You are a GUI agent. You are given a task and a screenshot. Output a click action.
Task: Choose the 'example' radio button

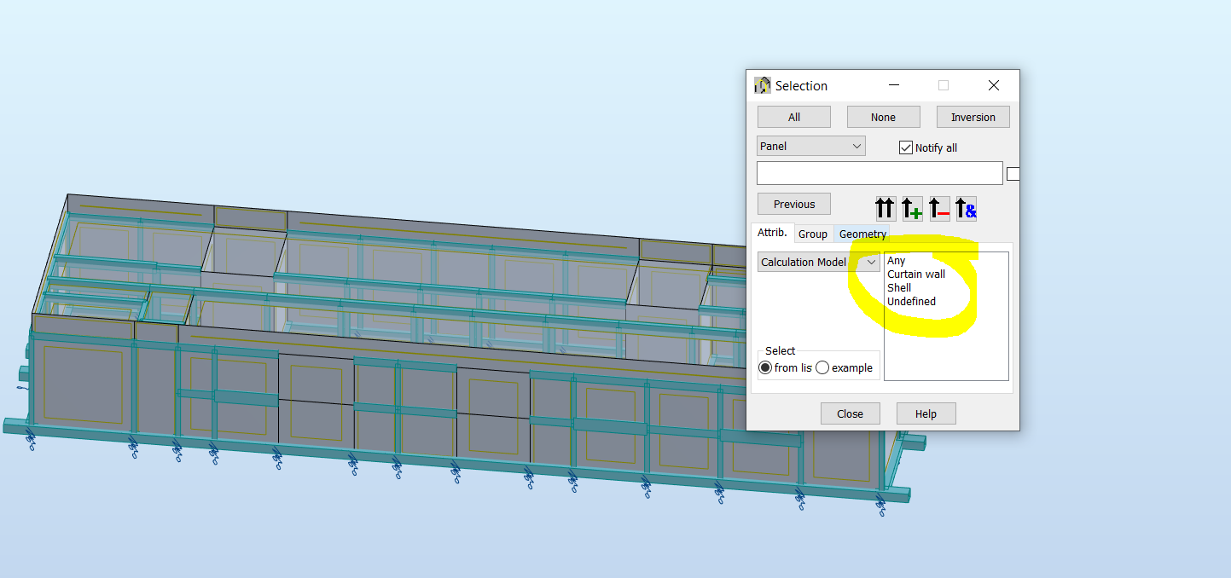(x=822, y=367)
